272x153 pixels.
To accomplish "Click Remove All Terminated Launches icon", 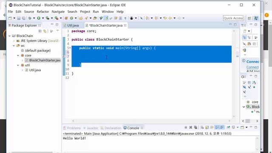I will 195,127.
